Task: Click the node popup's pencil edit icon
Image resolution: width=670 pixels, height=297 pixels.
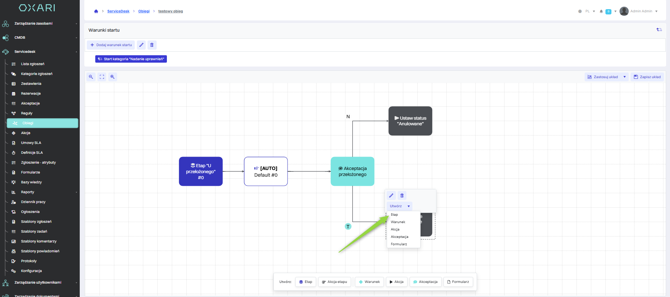Action: click(391, 196)
